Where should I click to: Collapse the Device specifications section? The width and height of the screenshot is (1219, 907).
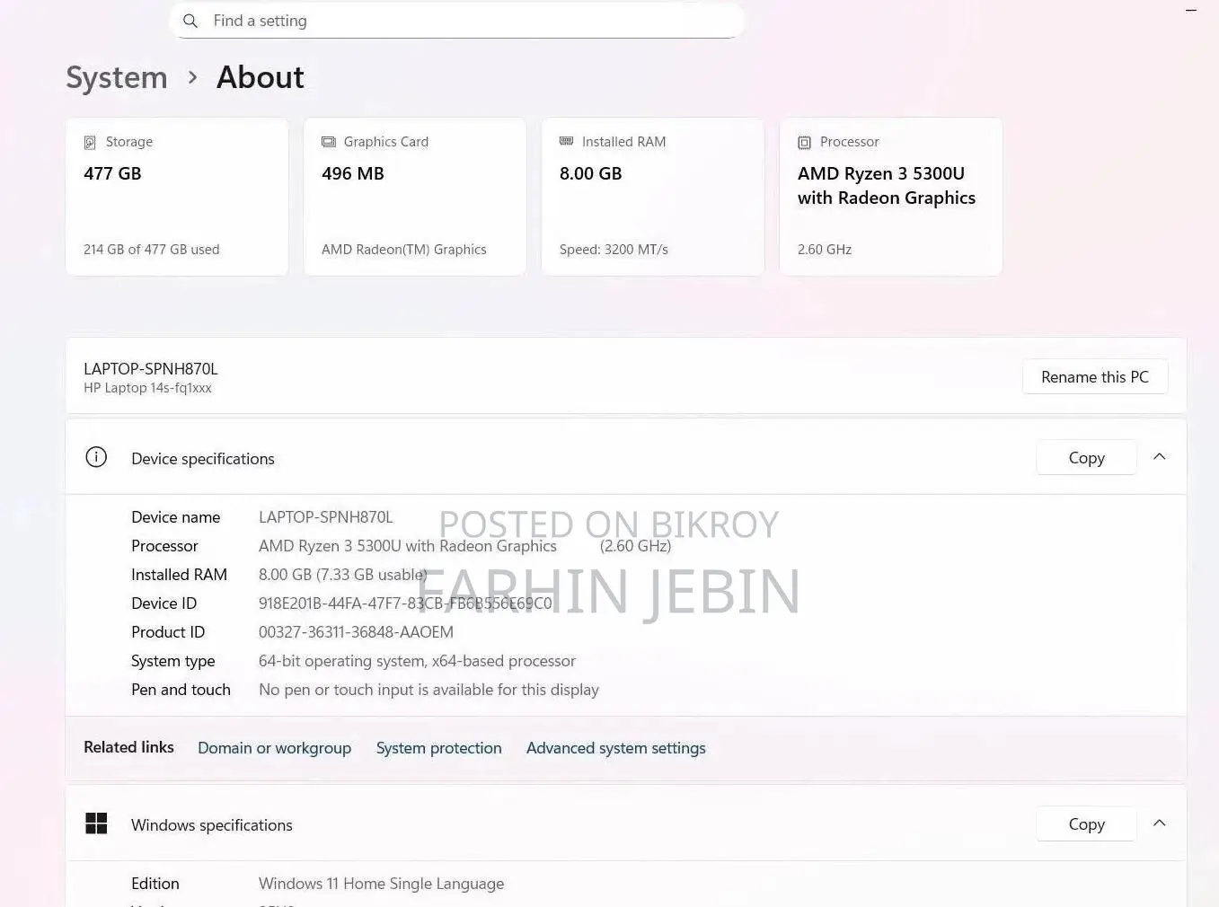[1160, 457]
